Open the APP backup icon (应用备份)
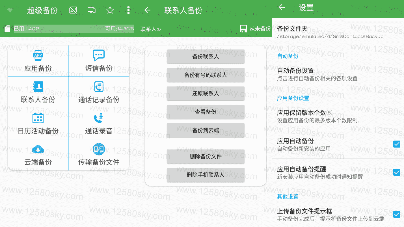The image size is (404, 227). tap(38, 55)
